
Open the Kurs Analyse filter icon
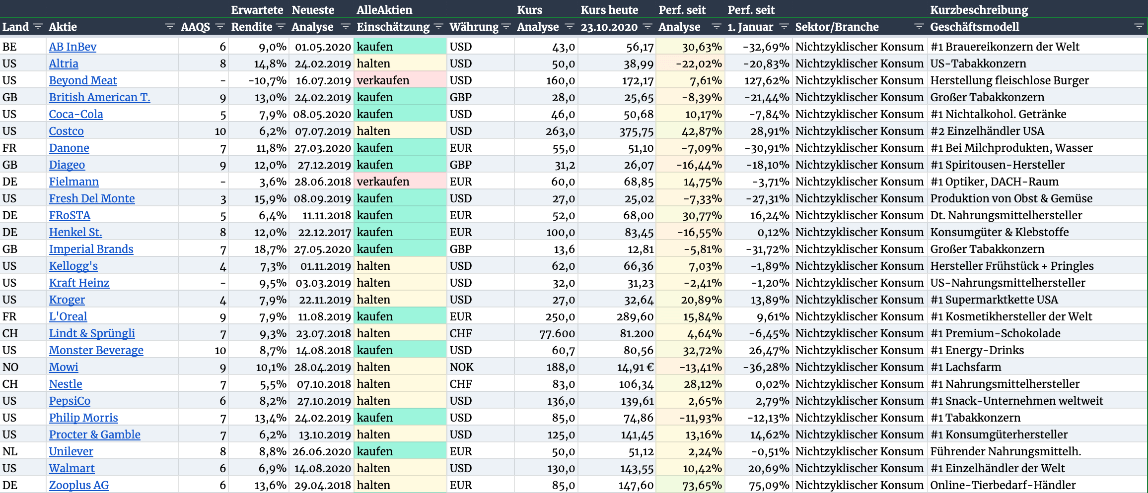(570, 26)
